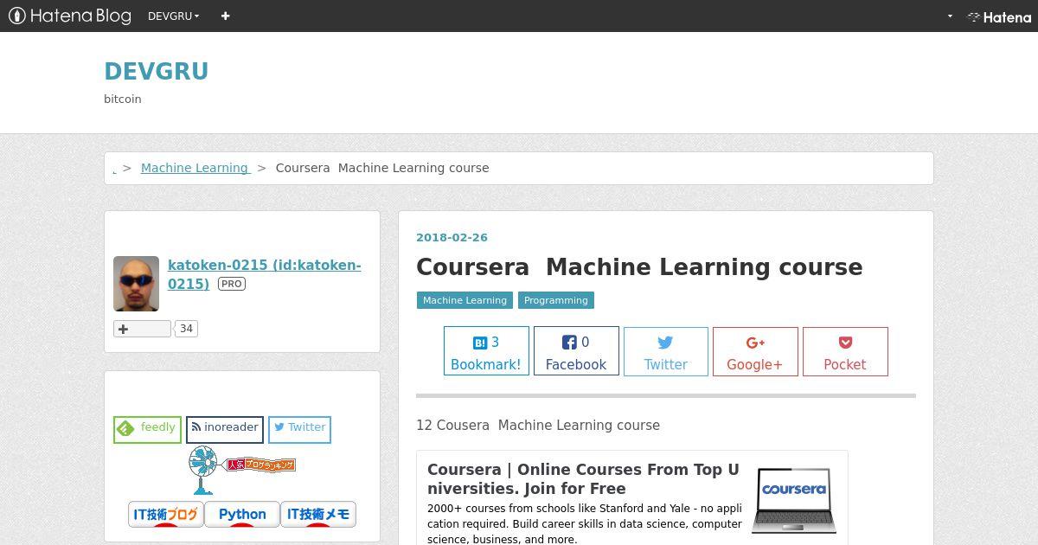The width and height of the screenshot is (1038, 545).
Task: Click the plus icon in top bar
Action: [225, 16]
